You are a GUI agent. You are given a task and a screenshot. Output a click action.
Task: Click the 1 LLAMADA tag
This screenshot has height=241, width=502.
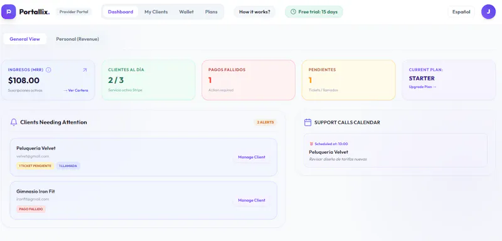[x=68, y=166]
